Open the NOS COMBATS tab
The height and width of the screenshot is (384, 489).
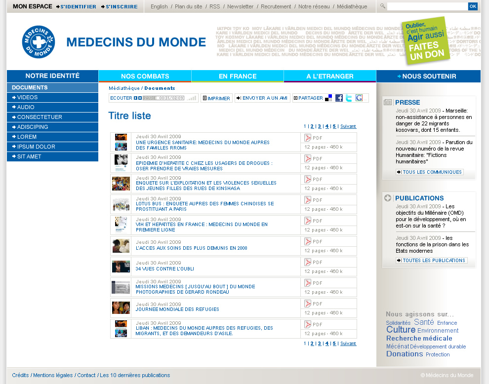point(145,76)
